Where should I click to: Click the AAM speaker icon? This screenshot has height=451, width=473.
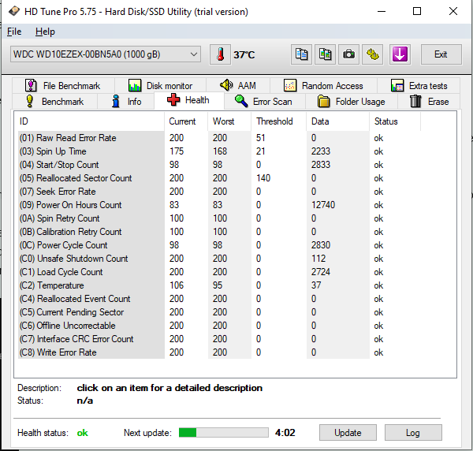(x=226, y=85)
